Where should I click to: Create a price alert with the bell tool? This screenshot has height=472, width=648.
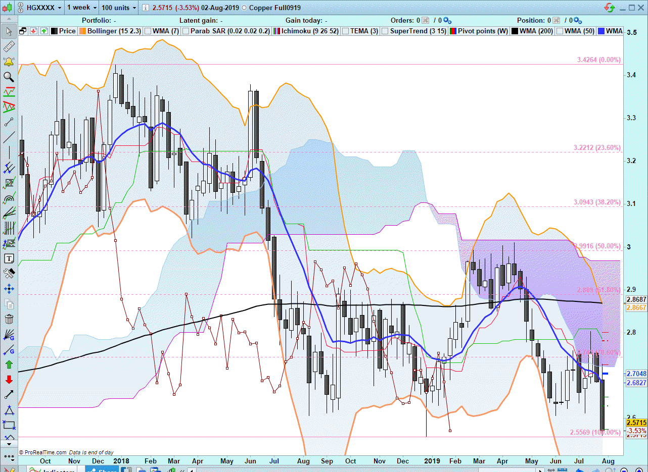point(9,62)
